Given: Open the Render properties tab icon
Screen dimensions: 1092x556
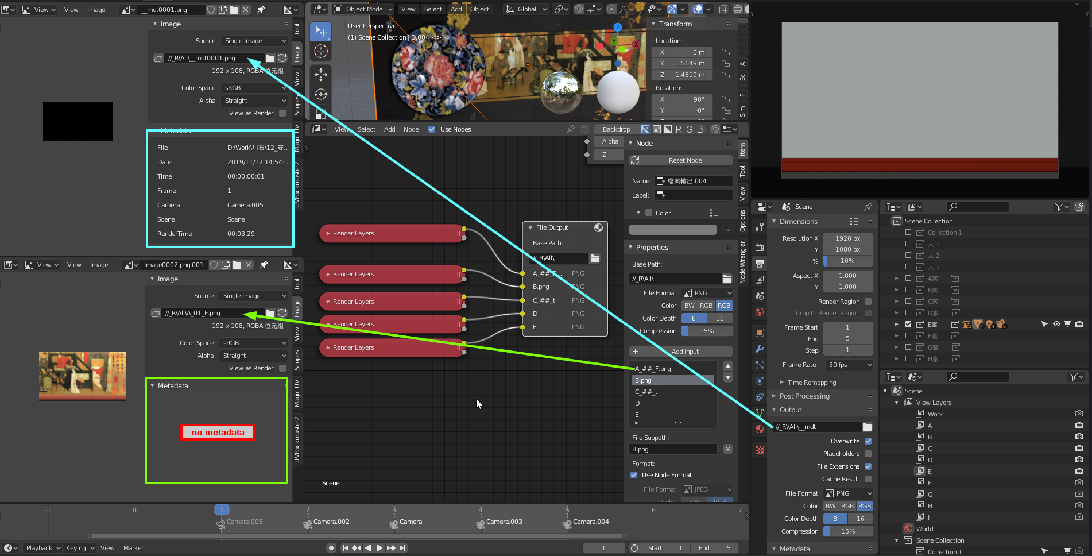Looking at the screenshot, I should 760,247.
